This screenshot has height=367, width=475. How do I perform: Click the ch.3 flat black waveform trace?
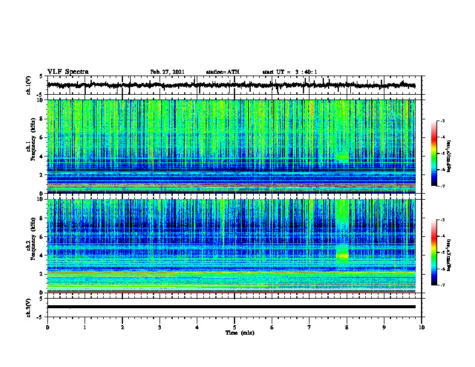tap(231, 307)
